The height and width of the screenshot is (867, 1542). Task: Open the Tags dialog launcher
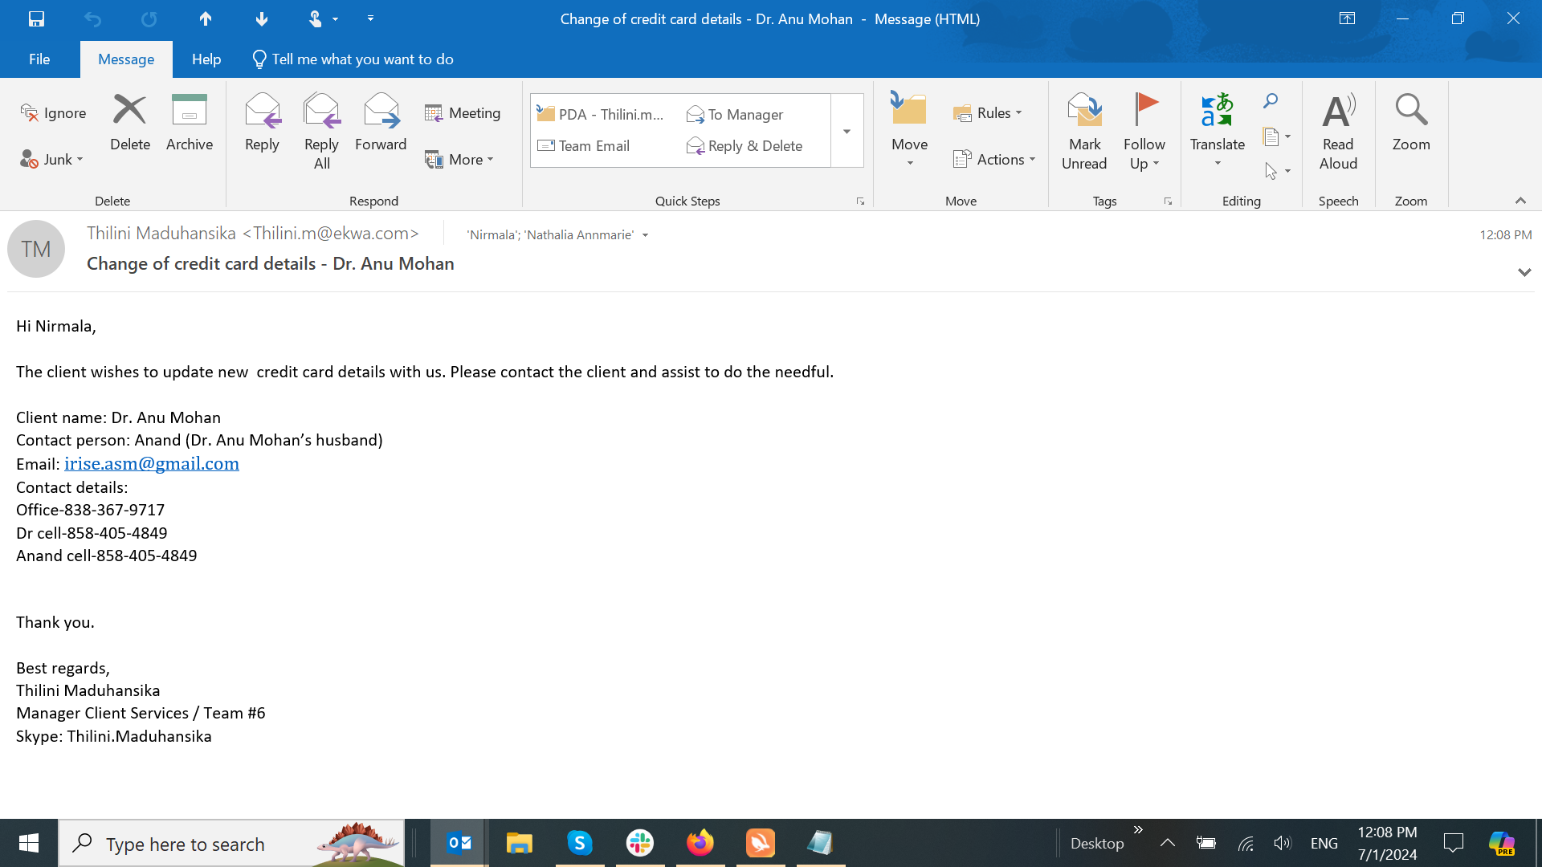tap(1168, 201)
